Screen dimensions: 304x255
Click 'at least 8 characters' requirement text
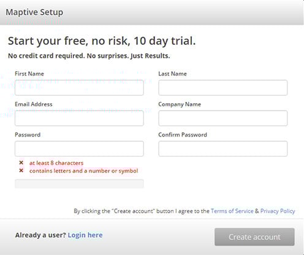tap(56, 163)
